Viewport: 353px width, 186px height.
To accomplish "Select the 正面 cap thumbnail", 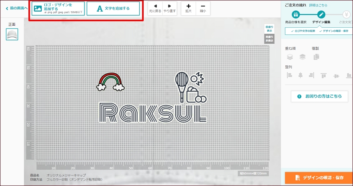I will [x=12, y=34].
